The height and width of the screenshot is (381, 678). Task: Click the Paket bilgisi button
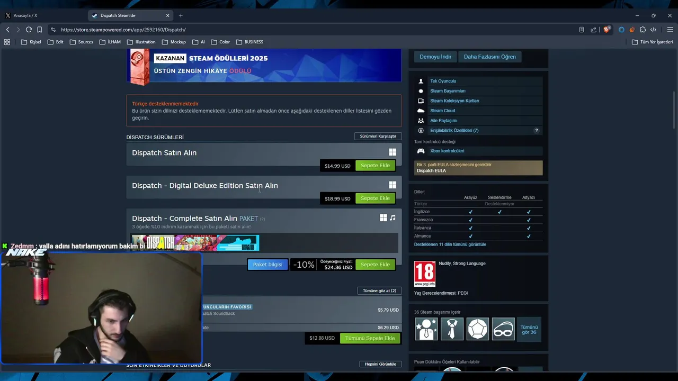[x=267, y=265]
